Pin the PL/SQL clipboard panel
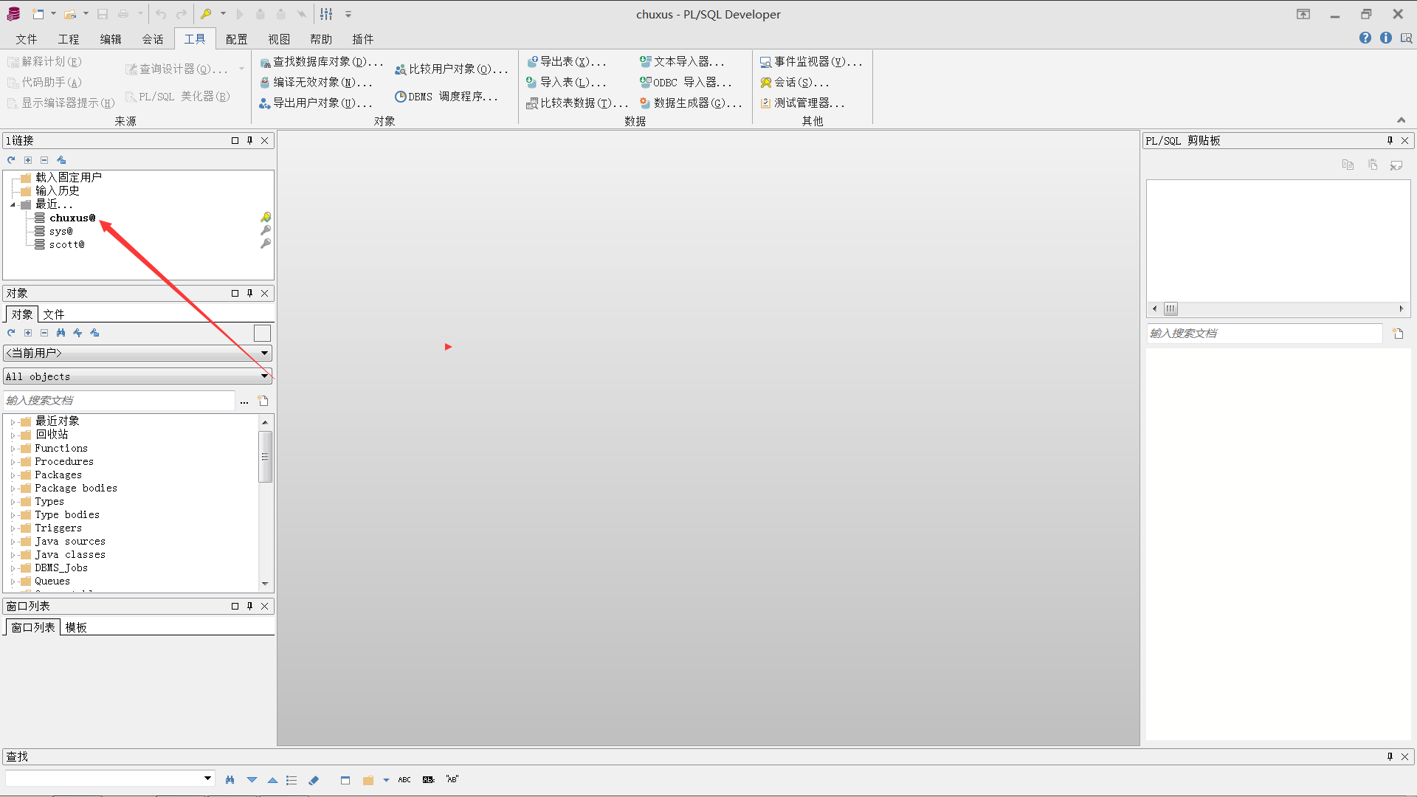1417x797 pixels. click(1390, 140)
